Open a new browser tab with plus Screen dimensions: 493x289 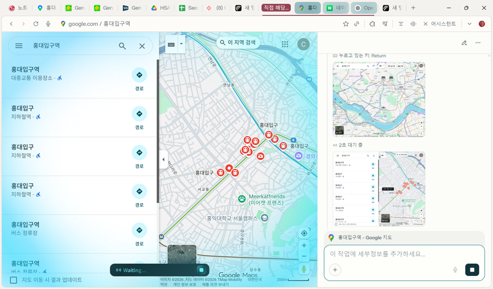[x=413, y=8]
